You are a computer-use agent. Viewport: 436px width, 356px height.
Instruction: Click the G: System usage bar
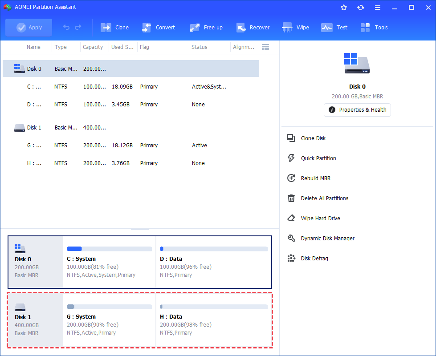110,307
